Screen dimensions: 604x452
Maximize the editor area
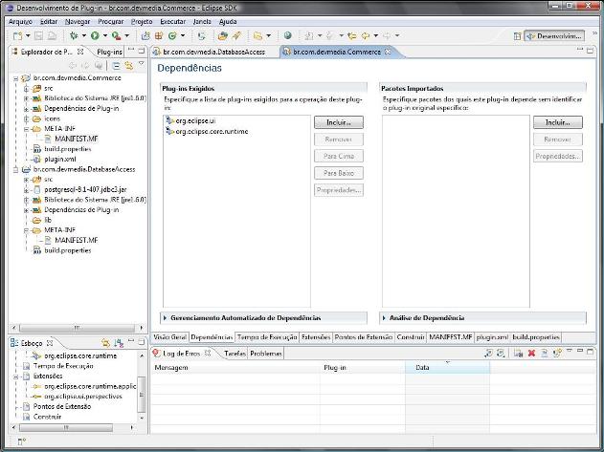pos(591,51)
